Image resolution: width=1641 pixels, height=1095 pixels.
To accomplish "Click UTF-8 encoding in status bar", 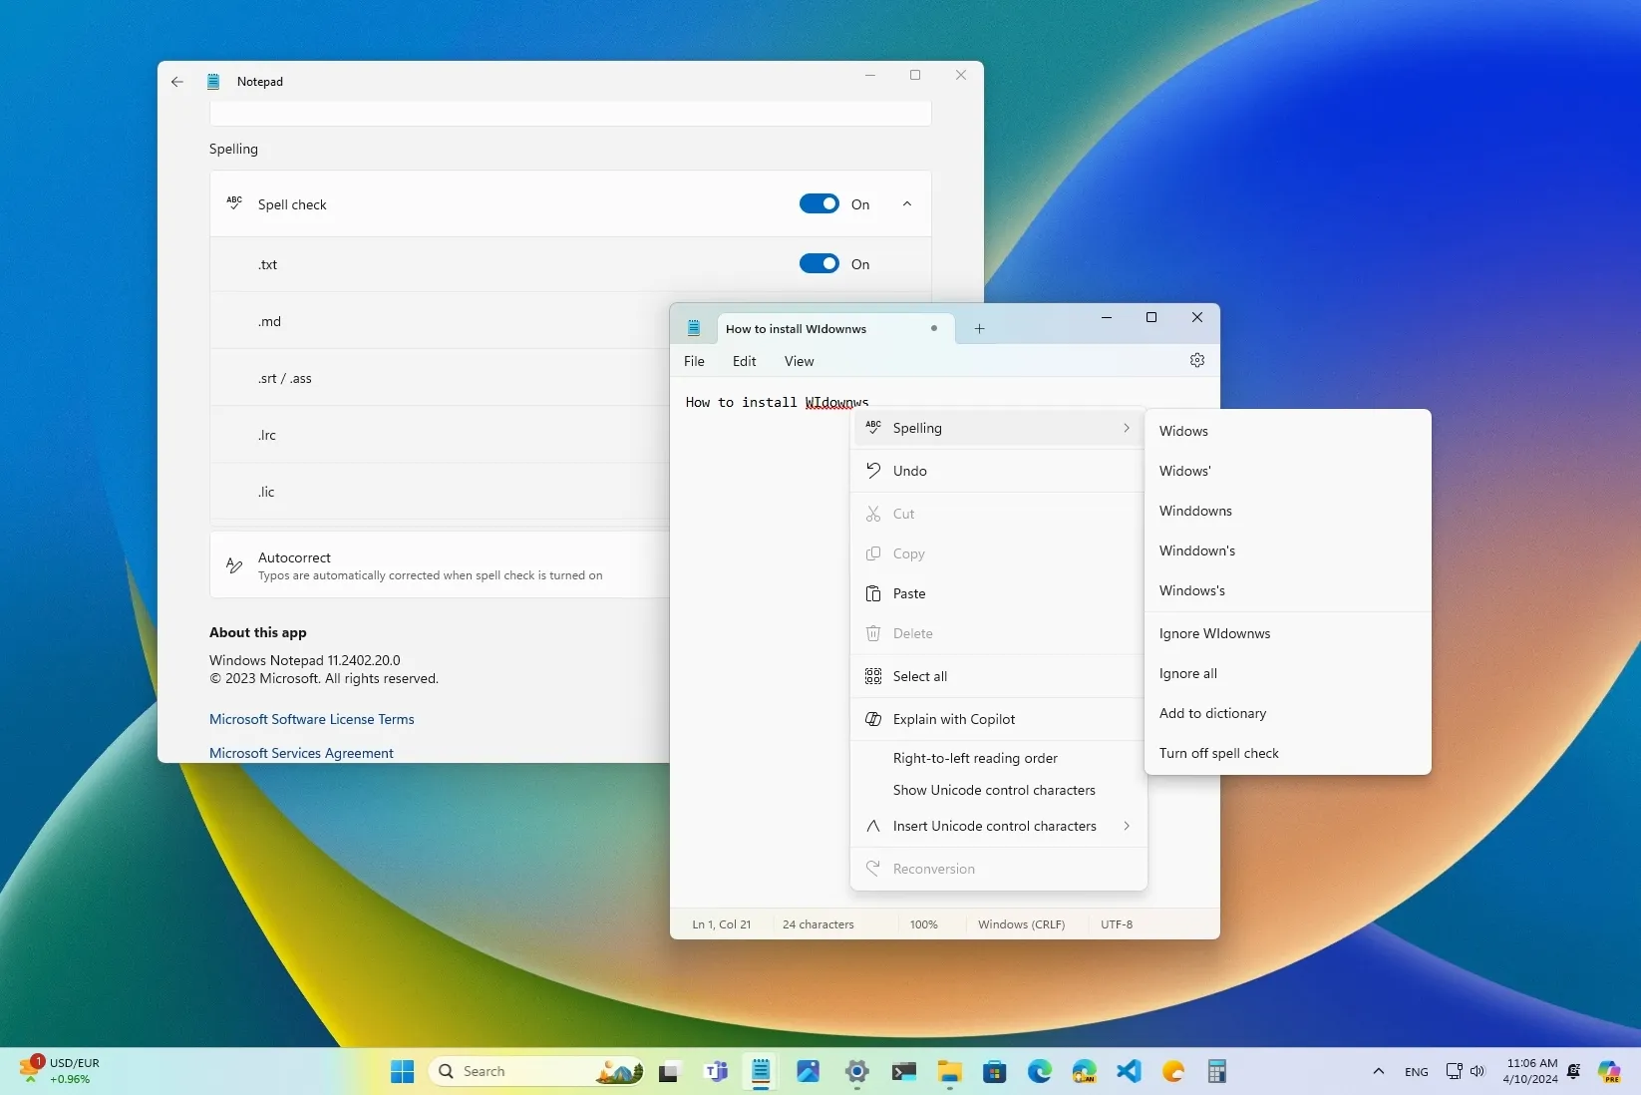I will 1117,924.
